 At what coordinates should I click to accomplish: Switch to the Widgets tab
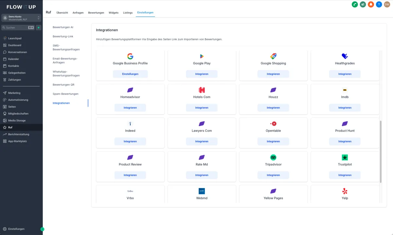pos(114,13)
